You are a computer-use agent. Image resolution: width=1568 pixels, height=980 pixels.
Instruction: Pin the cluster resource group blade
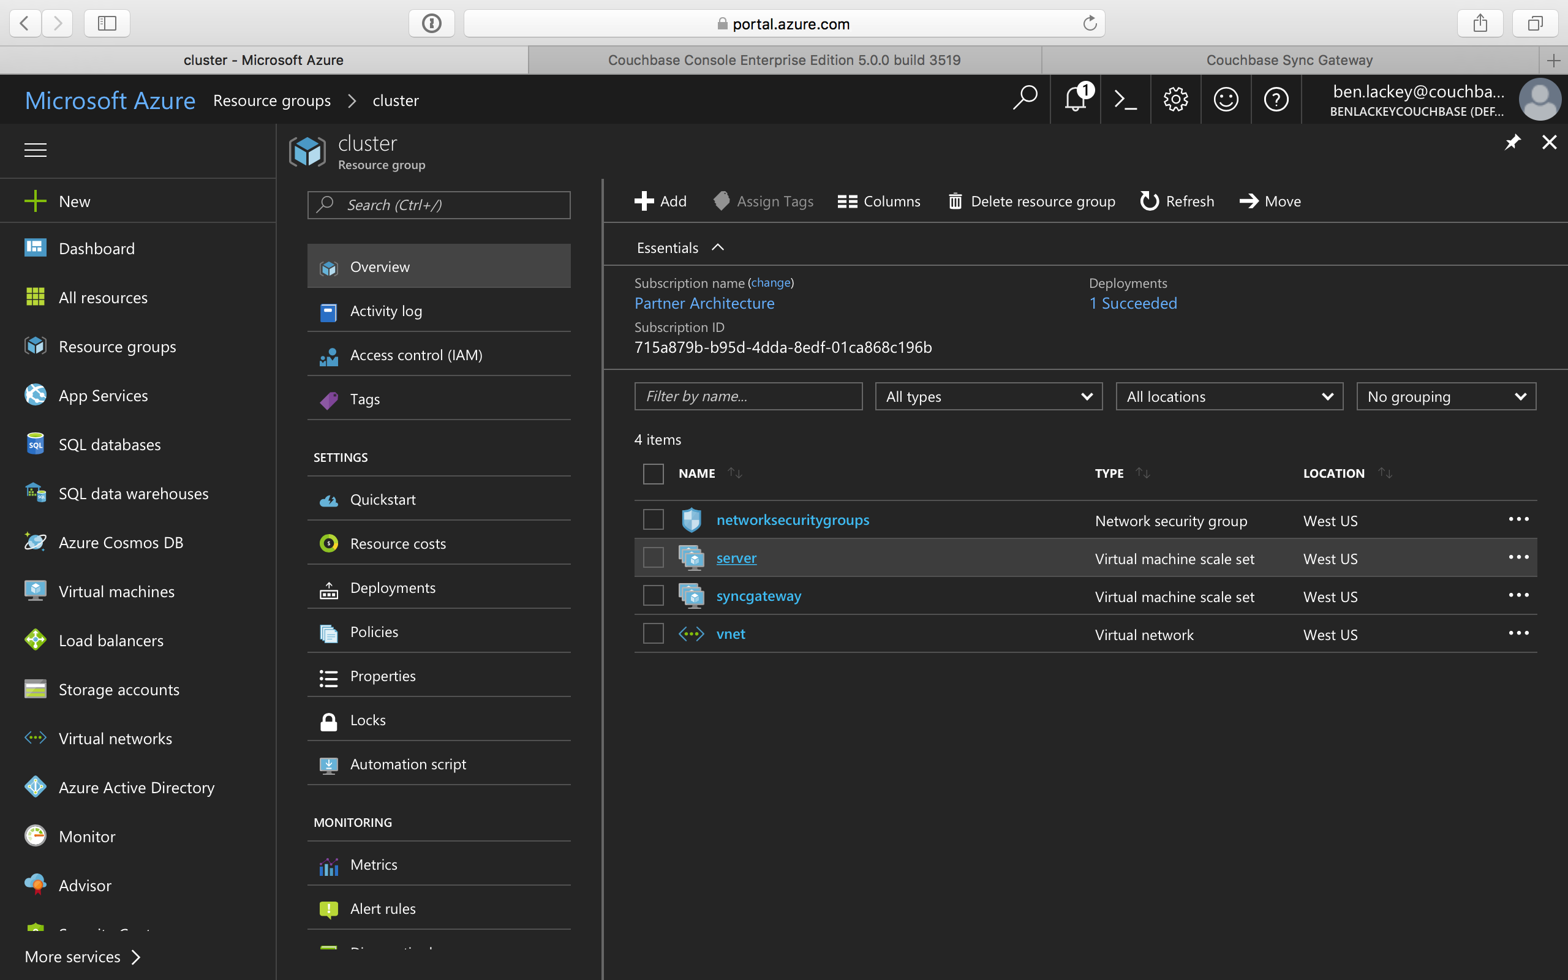point(1513,142)
